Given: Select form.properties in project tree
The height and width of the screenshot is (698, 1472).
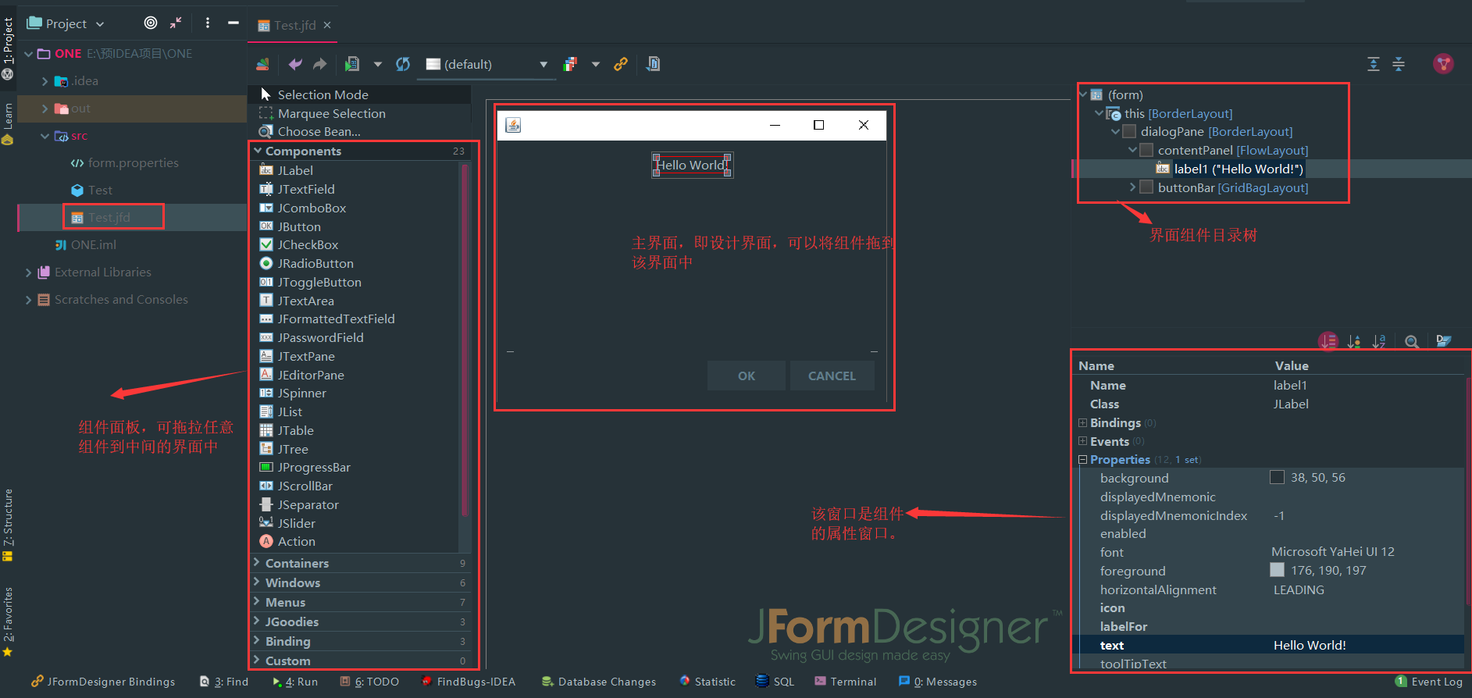Looking at the screenshot, I should (124, 163).
